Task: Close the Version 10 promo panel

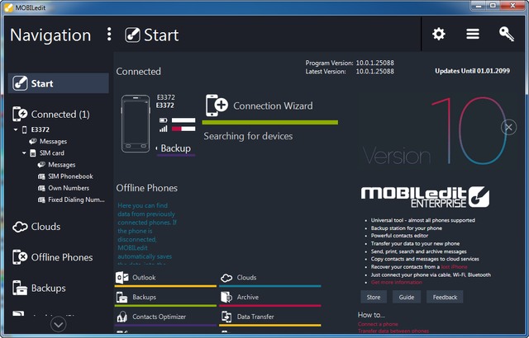Action: (x=509, y=127)
